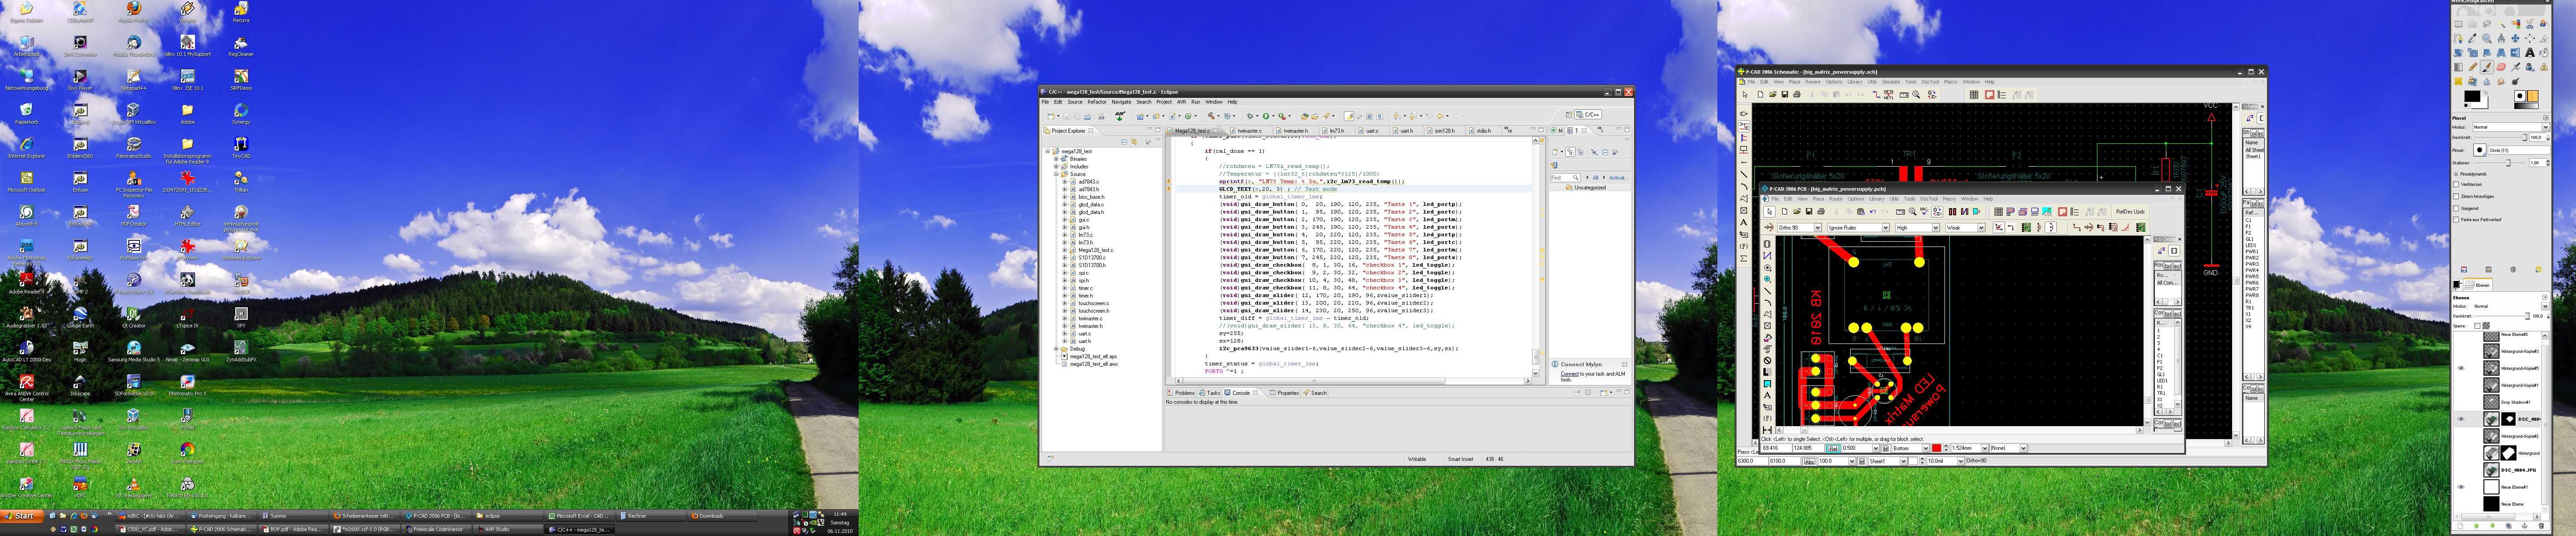The width and height of the screenshot is (2576, 536).
Task: Select the Zoom magnifier tool in GIMP toolbox
Action: click(x=2487, y=38)
